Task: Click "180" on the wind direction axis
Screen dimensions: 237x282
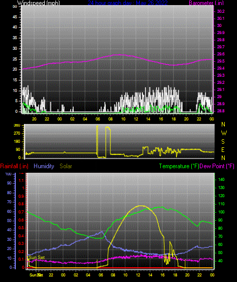Action: tap(17, 142)
